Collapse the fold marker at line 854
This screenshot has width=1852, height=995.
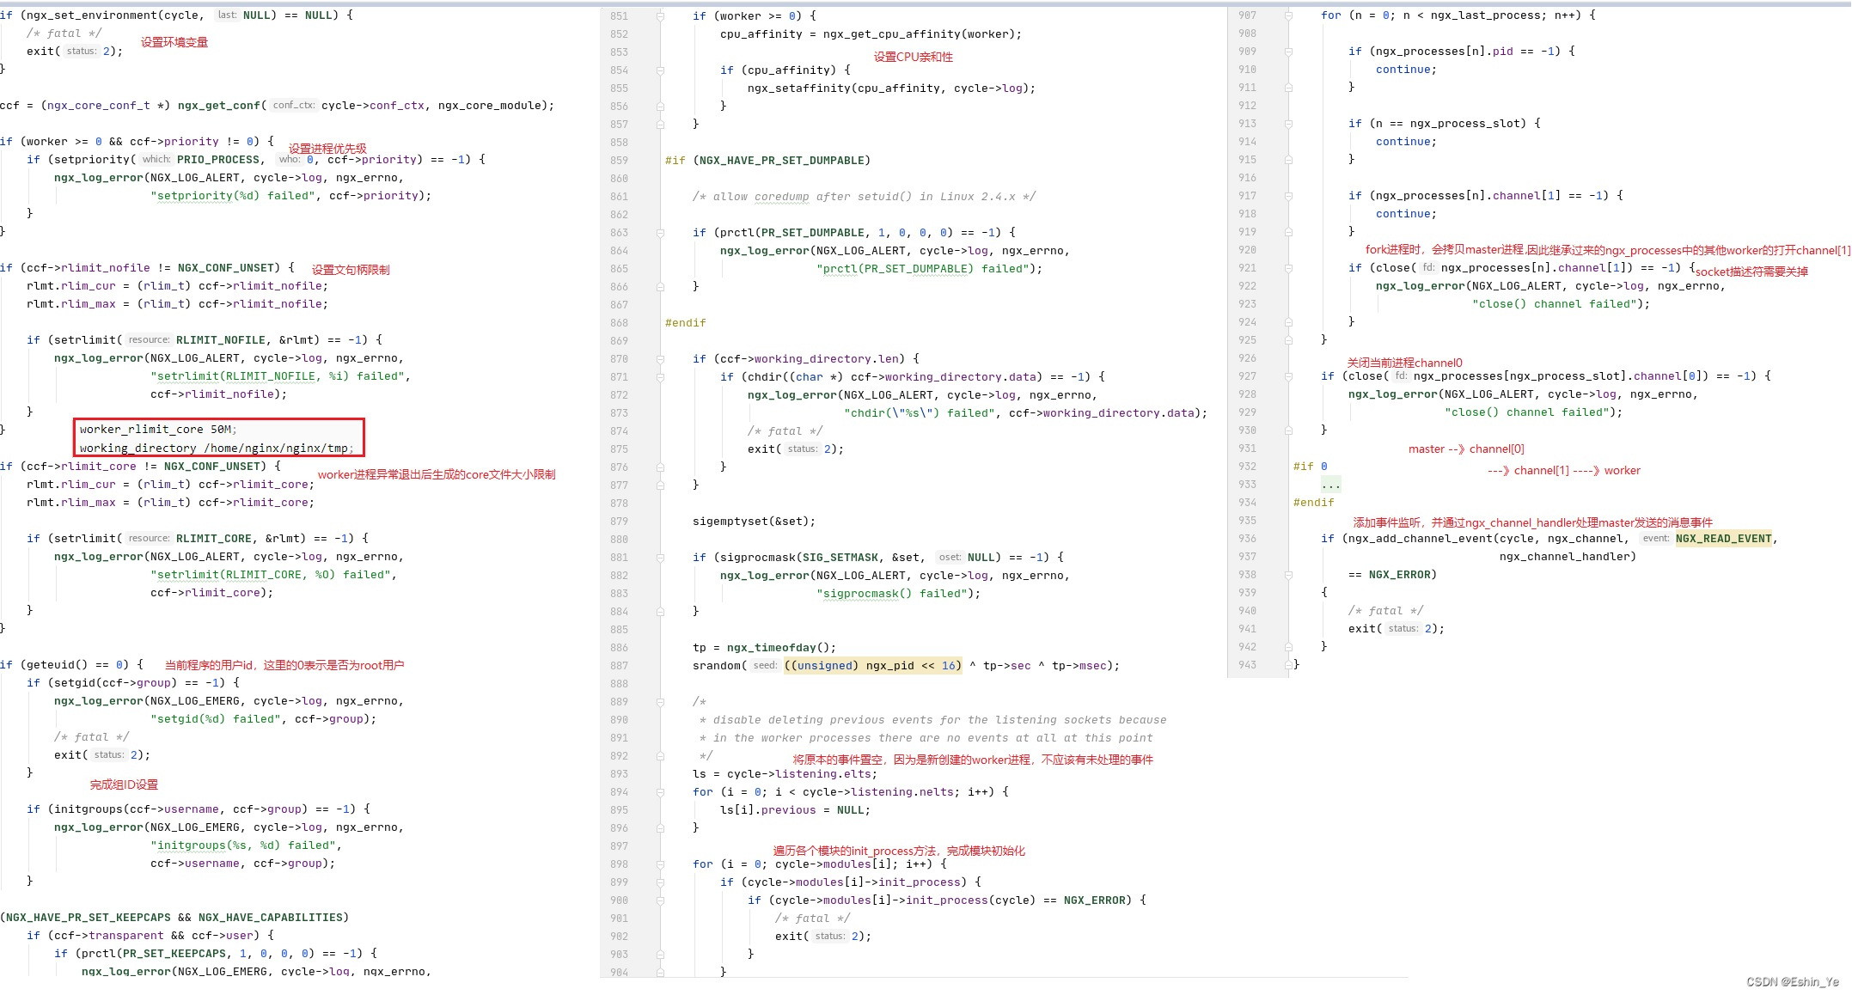(x=660, y=70)
